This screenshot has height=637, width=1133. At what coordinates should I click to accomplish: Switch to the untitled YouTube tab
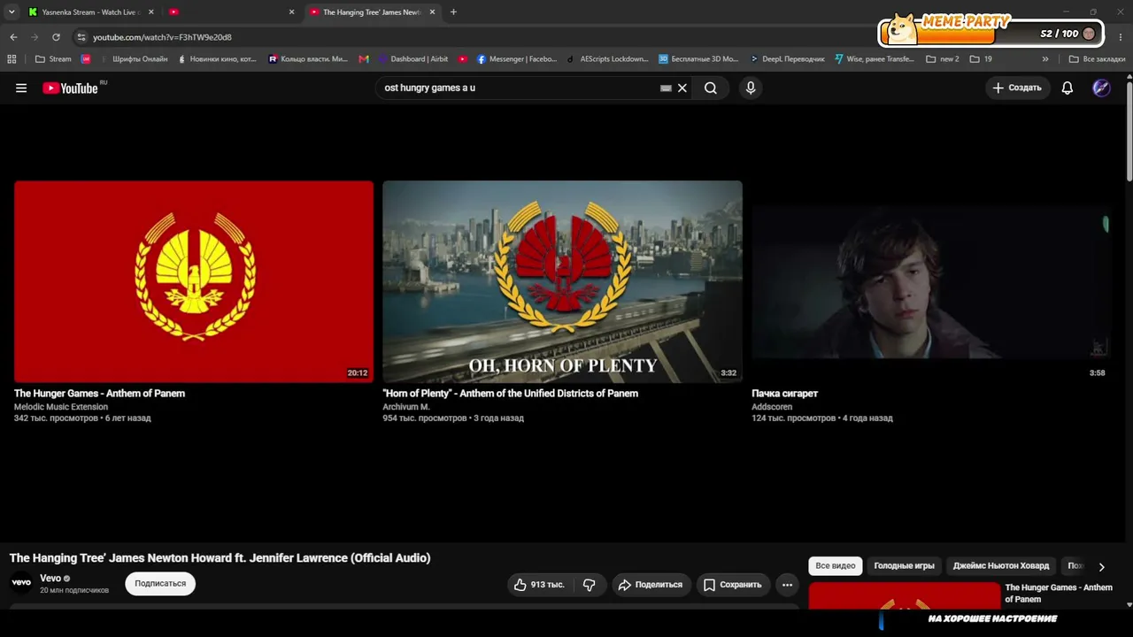[232, 12]
